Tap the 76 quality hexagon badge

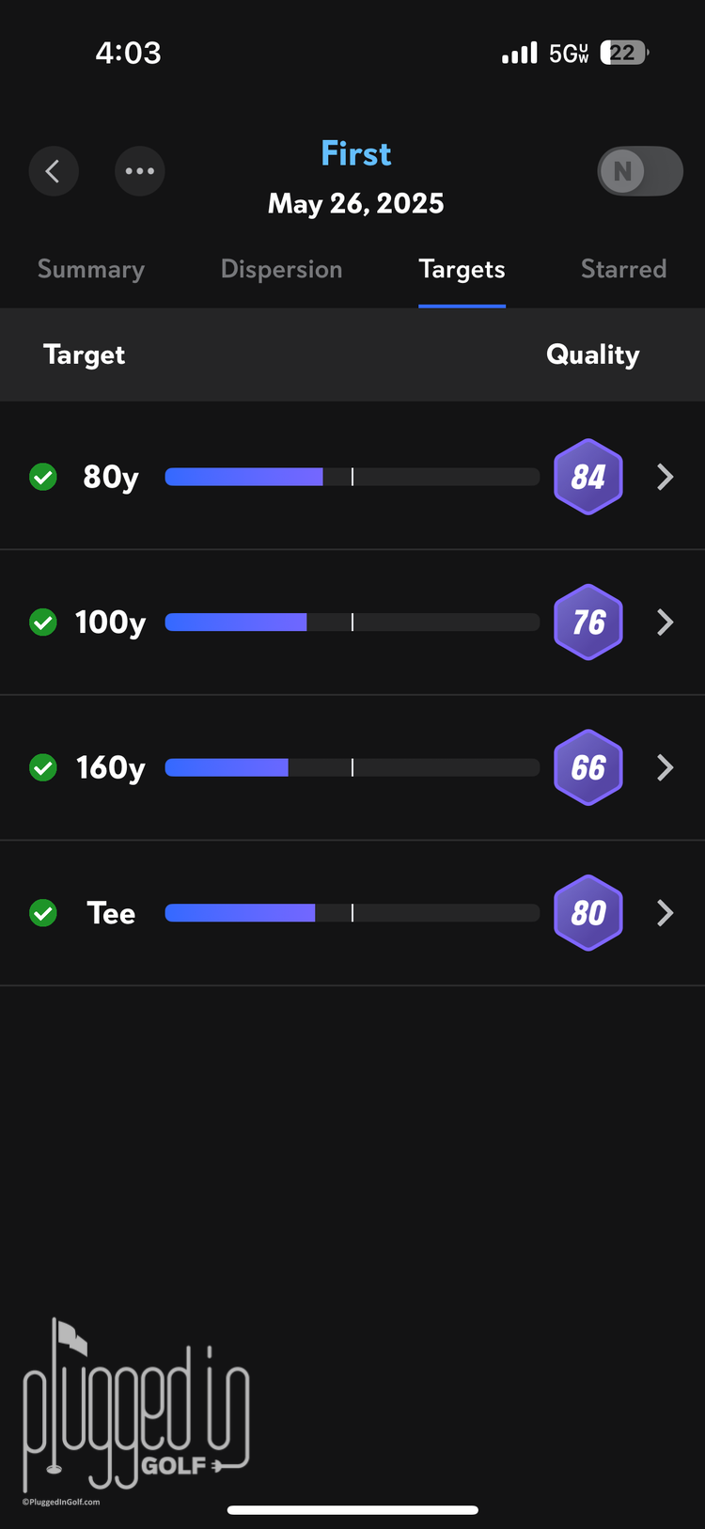click(588, 623)
